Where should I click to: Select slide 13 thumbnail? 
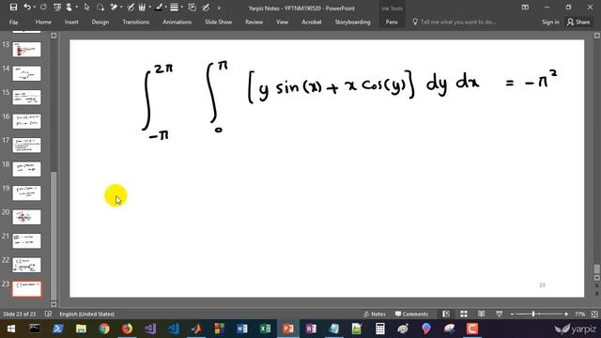pos(26,50)
